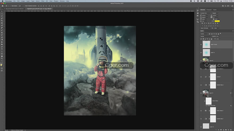
Task: Open the three-dots align options
Action: click(60, 6)
